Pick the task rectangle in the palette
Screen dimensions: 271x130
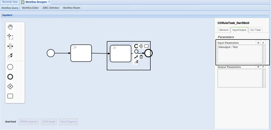click(10, 96)
